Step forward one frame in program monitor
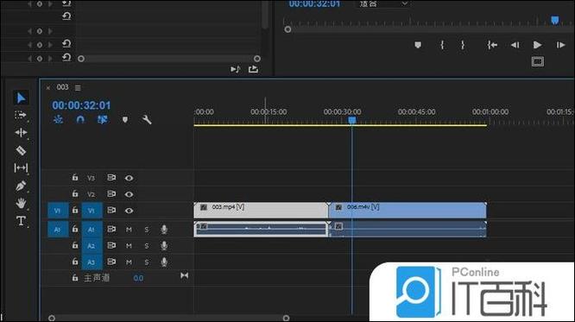575x322 pixels. pyautogui.click(x=560, y=45)
